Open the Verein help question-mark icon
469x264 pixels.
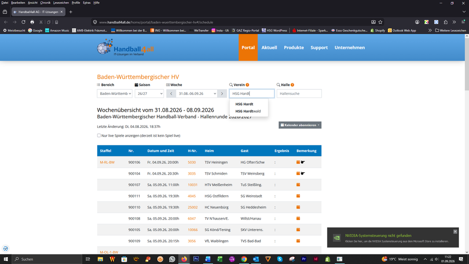click(247, 85)
